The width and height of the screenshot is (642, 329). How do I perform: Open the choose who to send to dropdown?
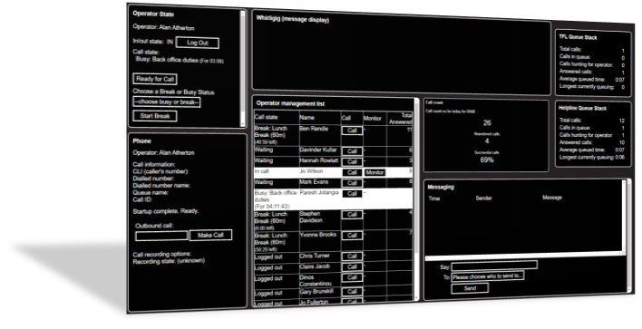tap(488, 276)
